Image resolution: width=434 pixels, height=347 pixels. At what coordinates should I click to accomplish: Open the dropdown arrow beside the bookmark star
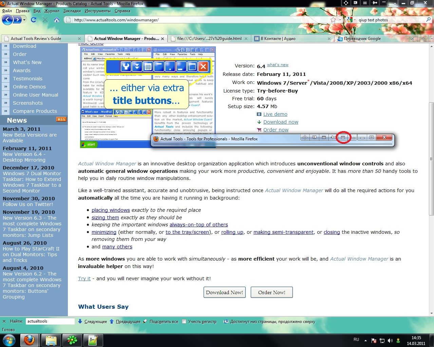pos(340,20)
